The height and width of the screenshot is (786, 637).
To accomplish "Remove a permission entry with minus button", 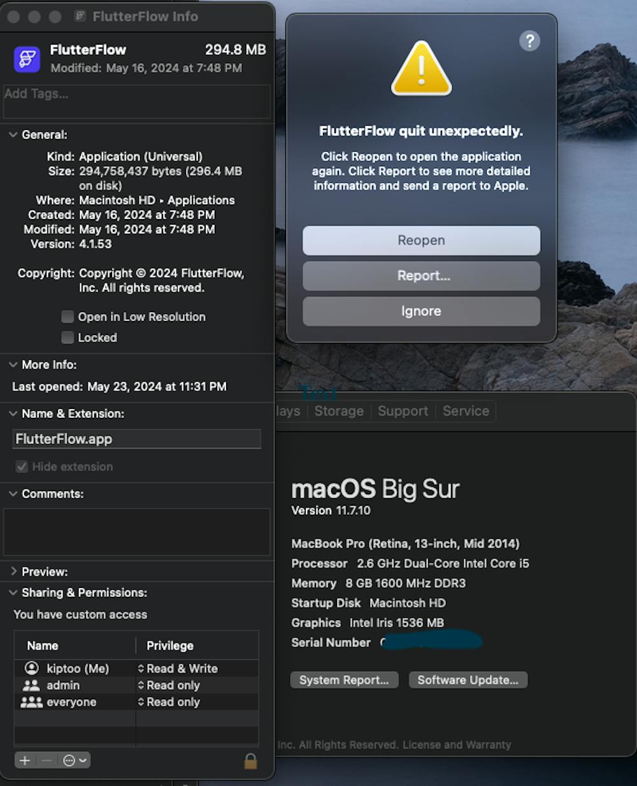I will (46, 760).
